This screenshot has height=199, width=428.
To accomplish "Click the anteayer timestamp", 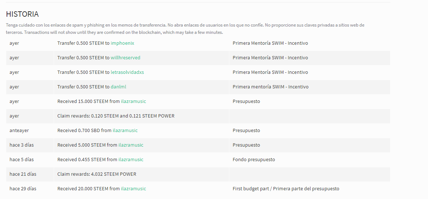I will [x=19, y=131].
